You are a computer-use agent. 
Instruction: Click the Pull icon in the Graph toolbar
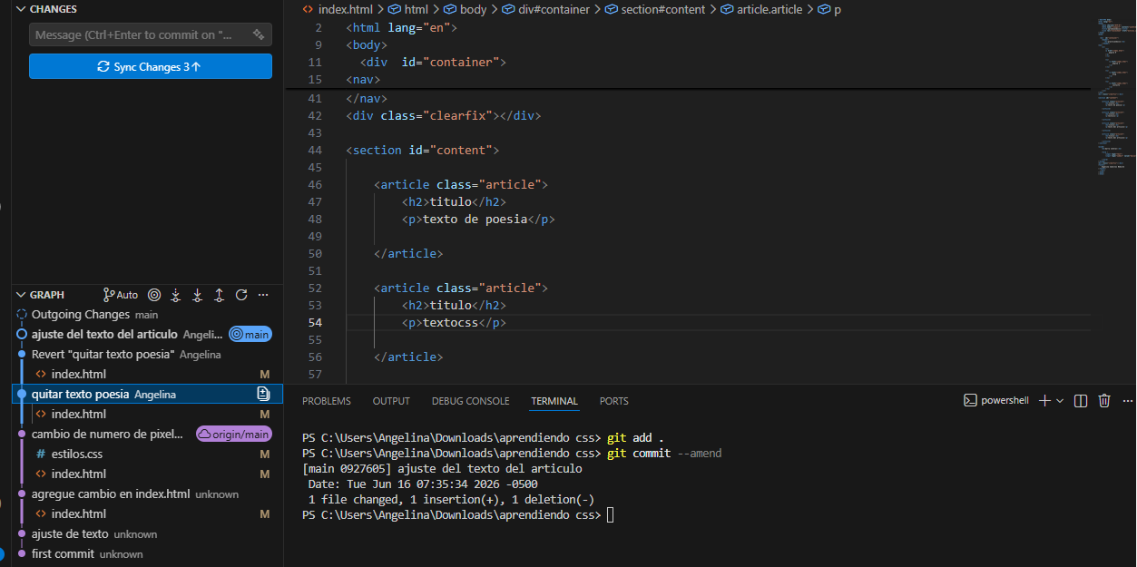tap(198, 295)
